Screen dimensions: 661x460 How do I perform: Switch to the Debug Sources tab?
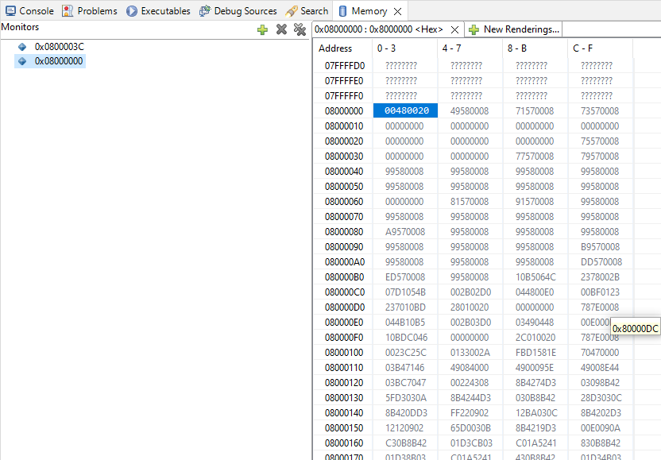(x=238, y=10)
